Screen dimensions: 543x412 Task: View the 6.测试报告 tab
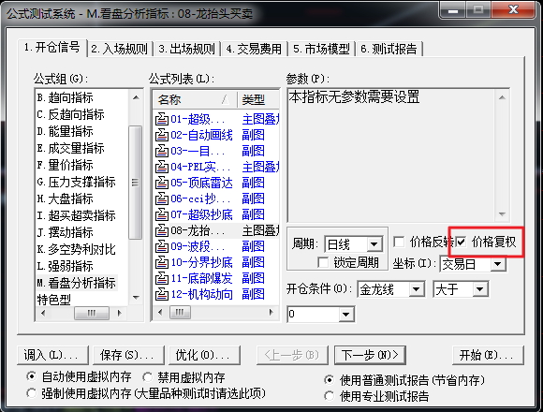(x=389, y=49)
